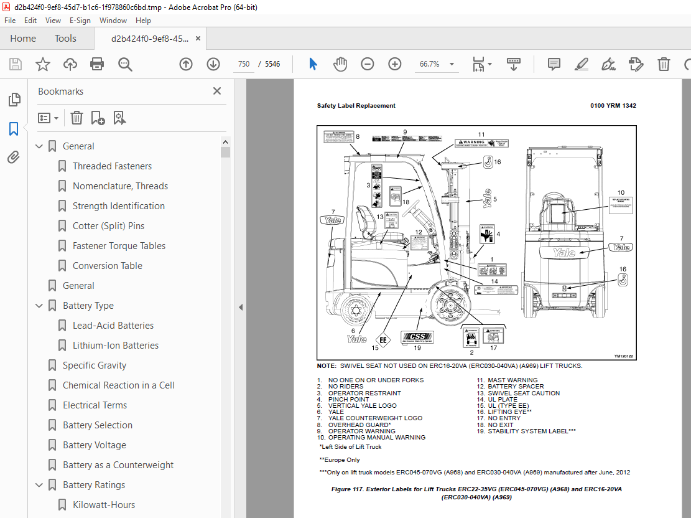
Task: Open the Edit menu
Action: coord(30,21)
